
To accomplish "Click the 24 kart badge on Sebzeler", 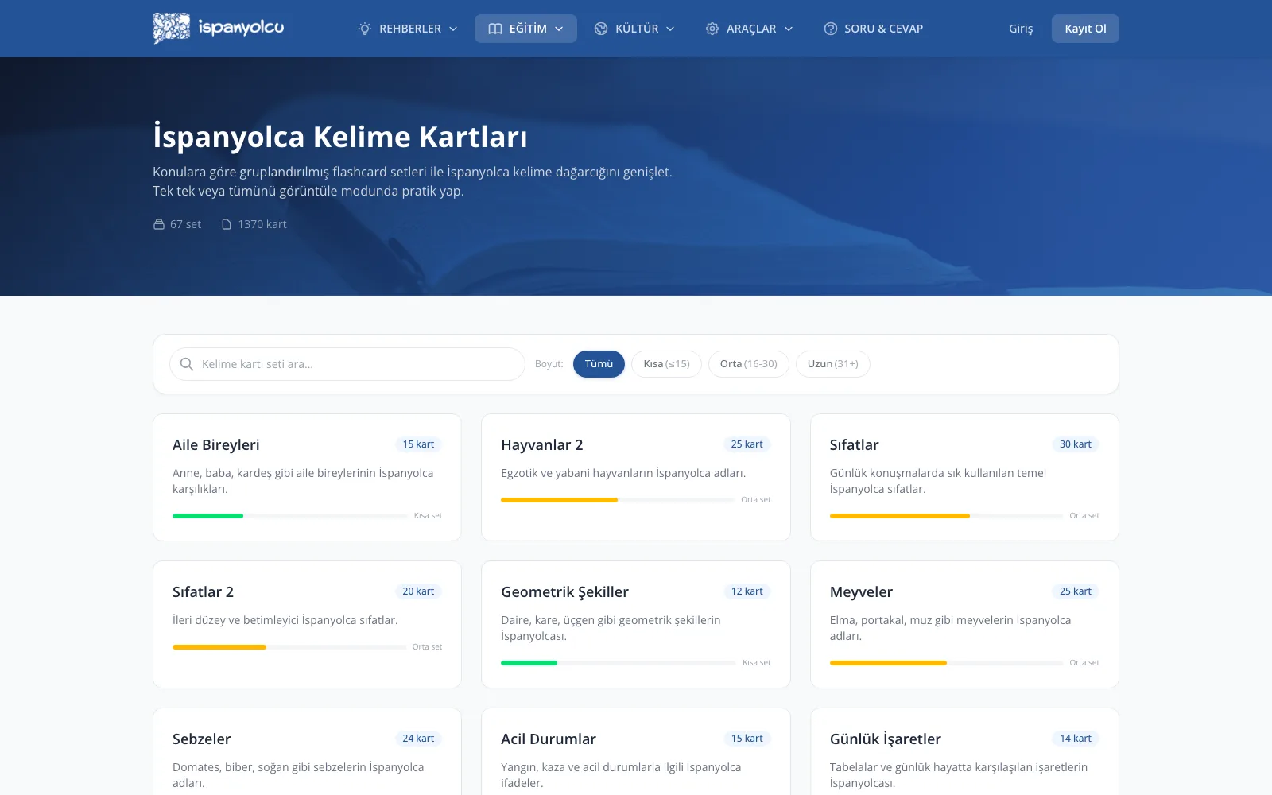I will [x=418, y=739].
